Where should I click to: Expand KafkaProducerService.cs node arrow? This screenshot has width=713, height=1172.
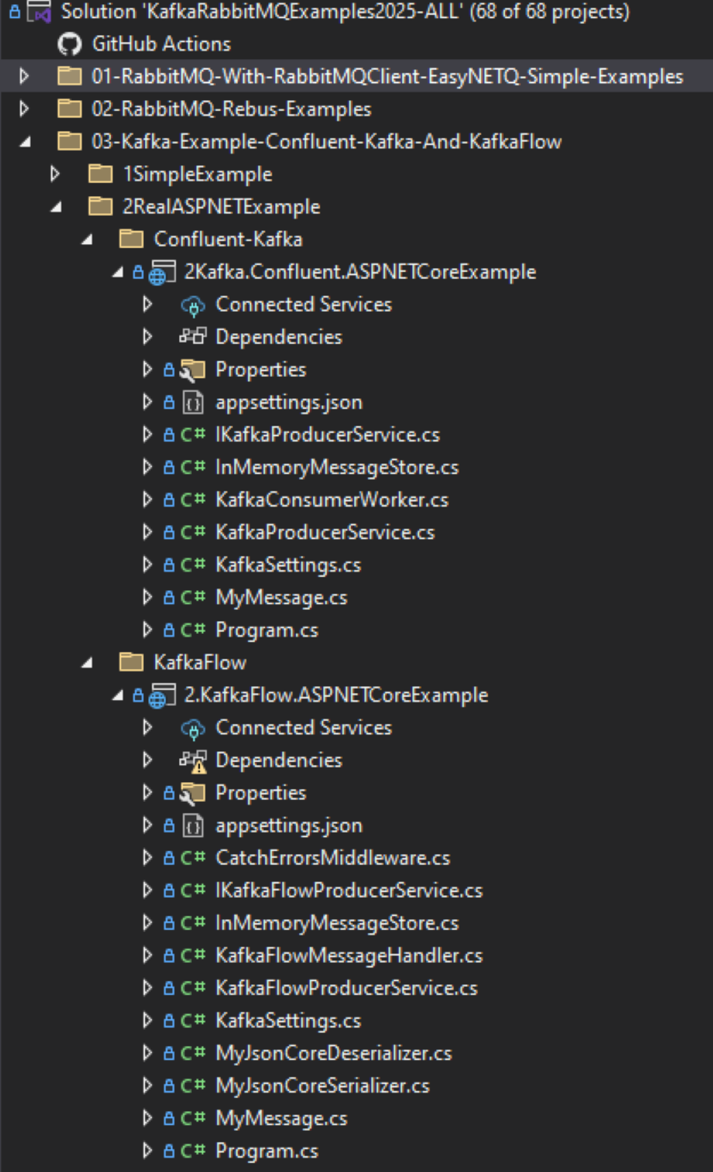pyautogui.click(x=147, y=532)
